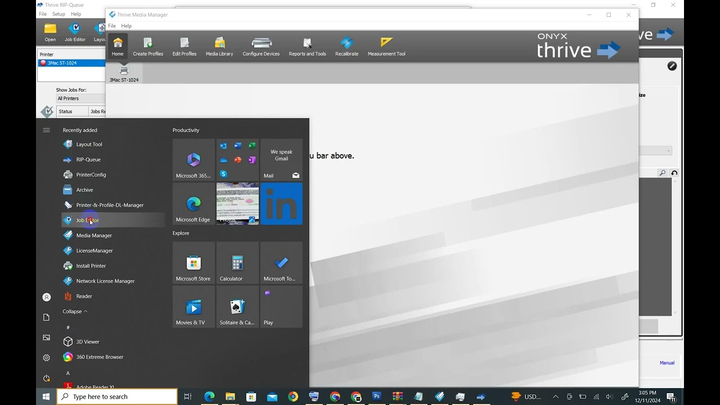This screenshot has width=720, height=405.
Task: Open the File menu in Media Manager
Action: 112,26
